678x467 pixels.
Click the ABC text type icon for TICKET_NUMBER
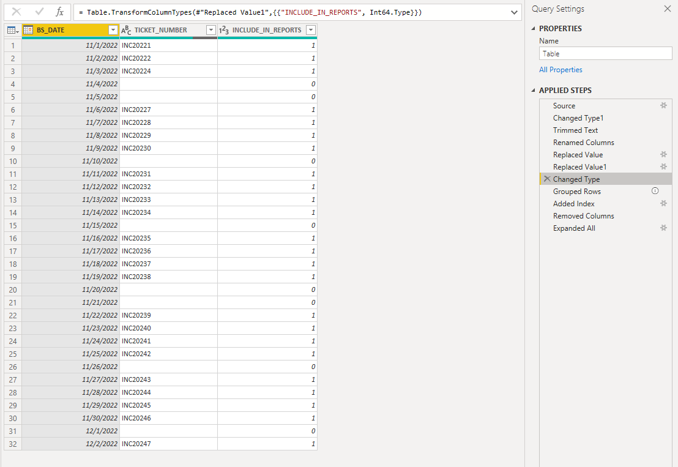pos(126,30)
